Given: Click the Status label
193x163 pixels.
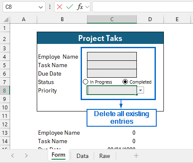Looking at the screenshot, I should pos(46,82).
